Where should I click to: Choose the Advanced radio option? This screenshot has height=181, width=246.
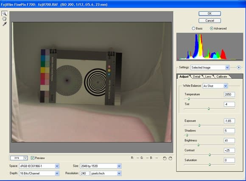(x=212, y=28)
